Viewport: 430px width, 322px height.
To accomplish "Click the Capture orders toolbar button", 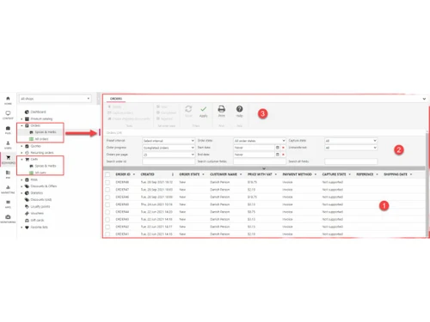I will click(120, 112).
